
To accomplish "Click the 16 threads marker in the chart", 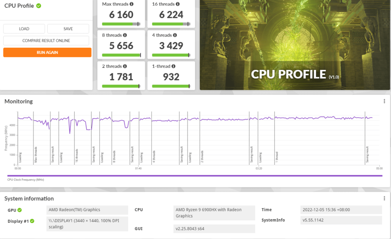I will (77, 156).
